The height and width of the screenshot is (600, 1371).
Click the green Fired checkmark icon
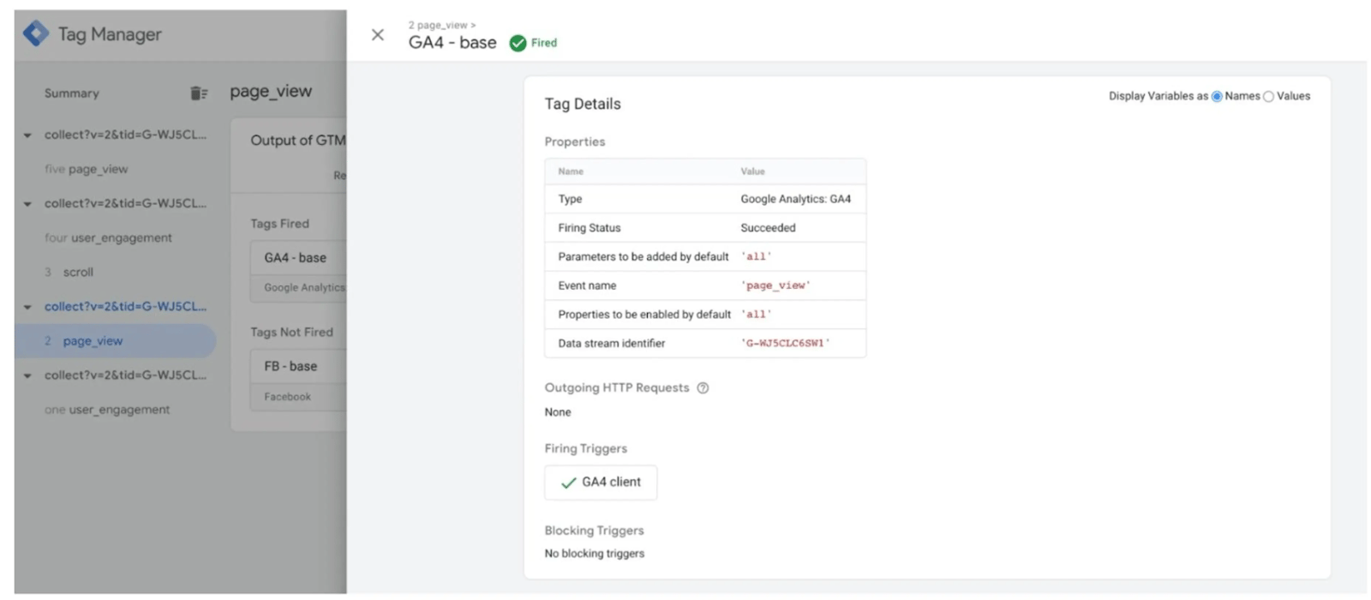(x=518, y=43)
